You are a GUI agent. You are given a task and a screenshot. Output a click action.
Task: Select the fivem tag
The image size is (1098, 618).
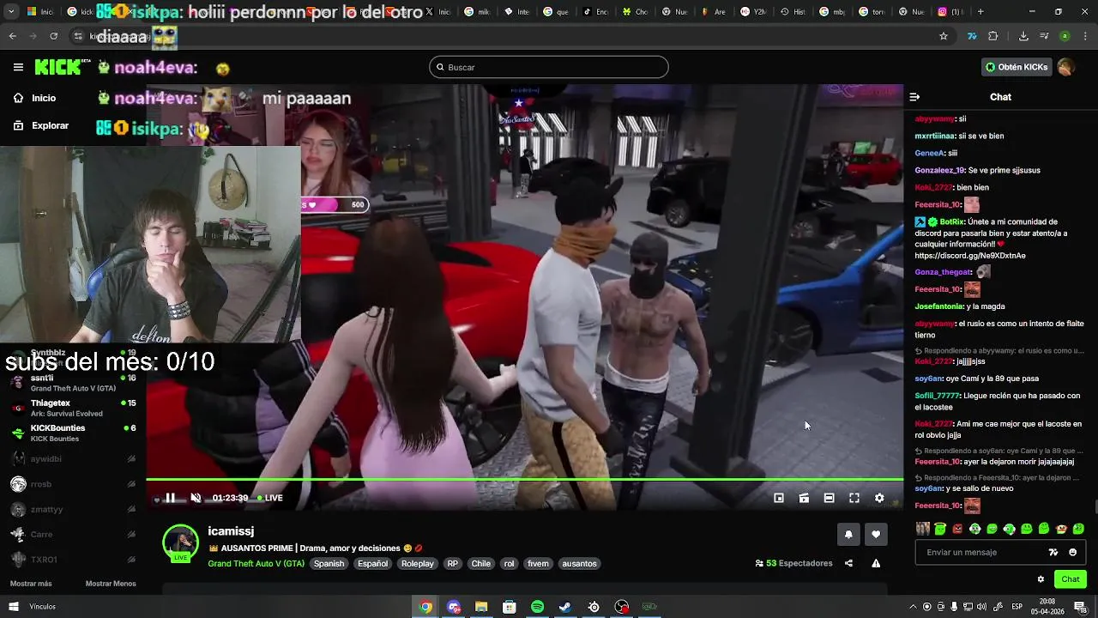pyautogui.click(x=538, y=564)
